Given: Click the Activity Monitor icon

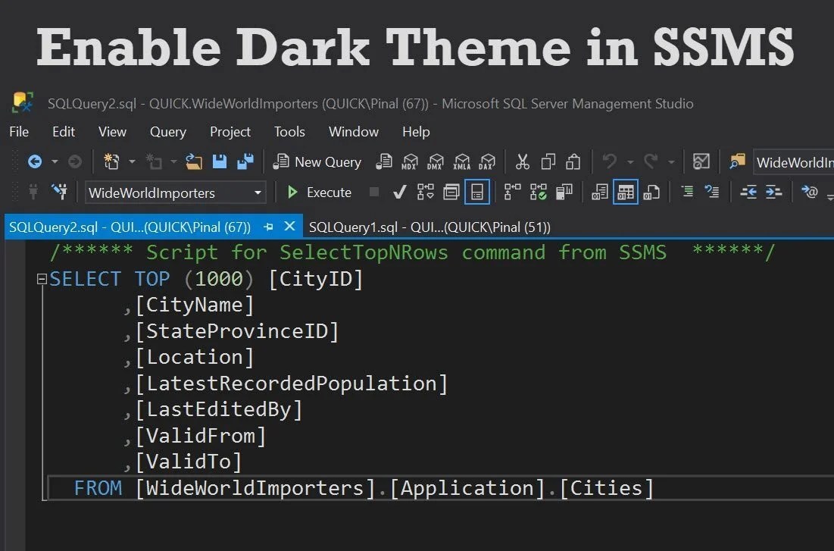Looking at the screenshot, I should pyautogui.click(x=701, y=161).
